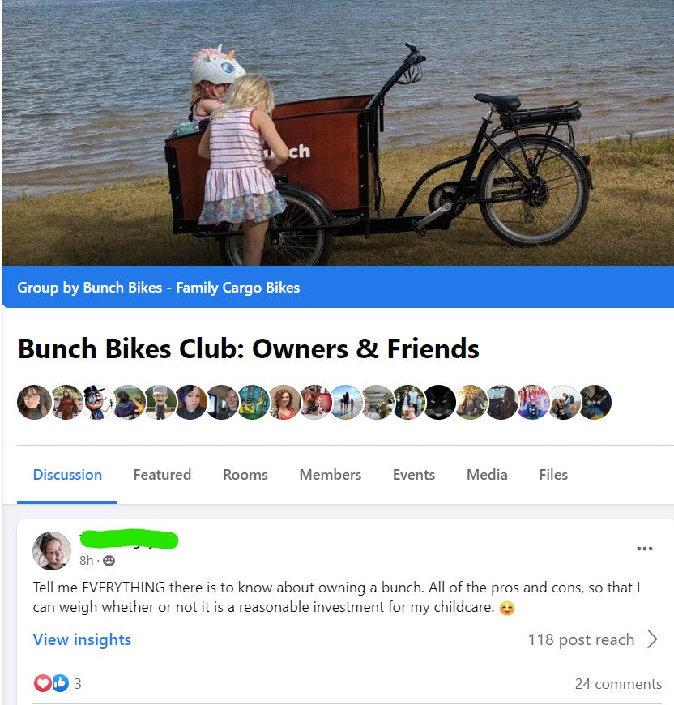Screen dimensions: 674x705
Task: Open the Files tab
Action: coord(553,475)
